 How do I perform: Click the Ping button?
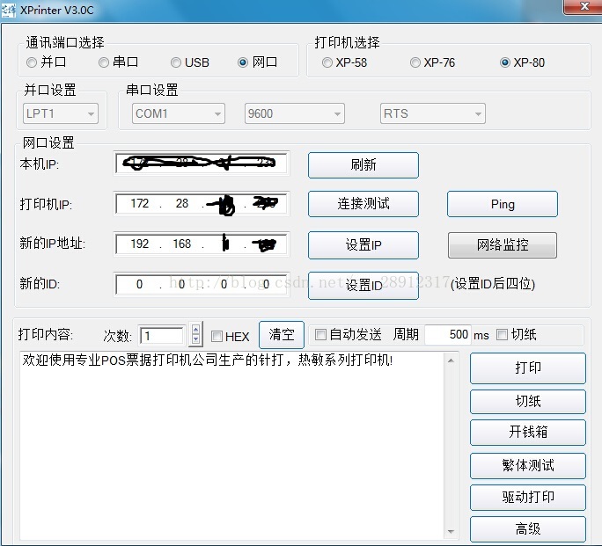coord(503,204)
